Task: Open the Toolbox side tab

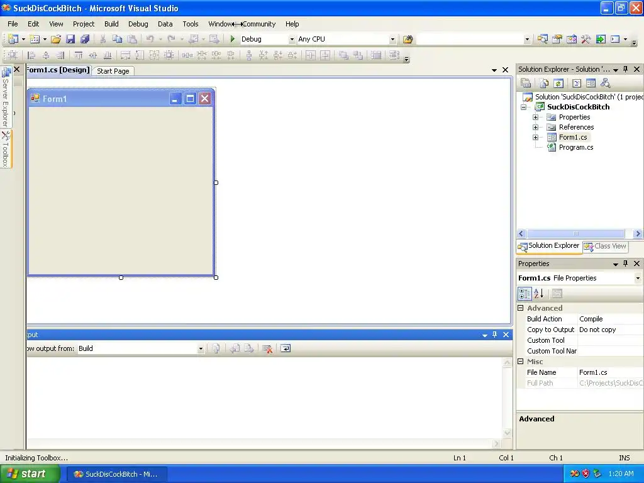Action: (6, 148)
